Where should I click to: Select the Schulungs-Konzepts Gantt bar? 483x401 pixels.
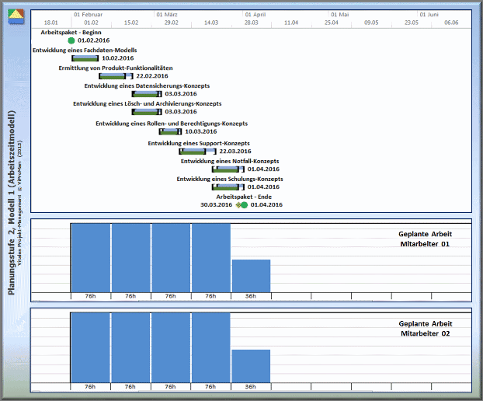(x=228, y=187)
